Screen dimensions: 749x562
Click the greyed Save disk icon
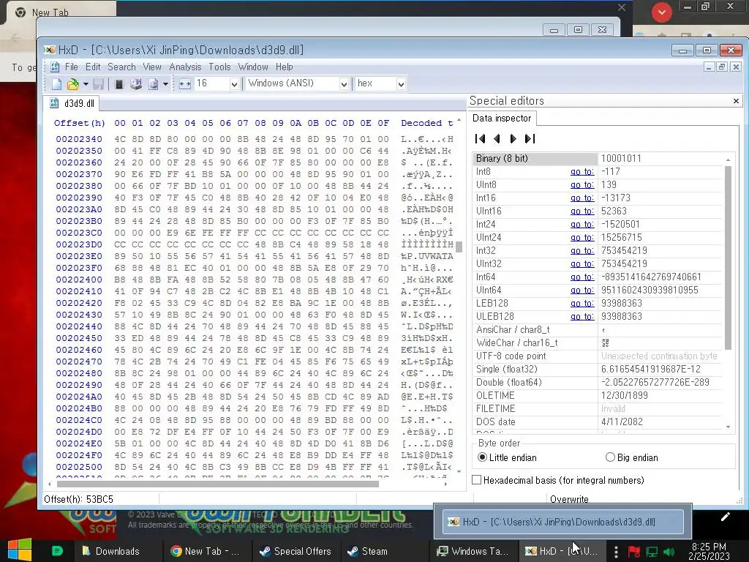[99, 84]
